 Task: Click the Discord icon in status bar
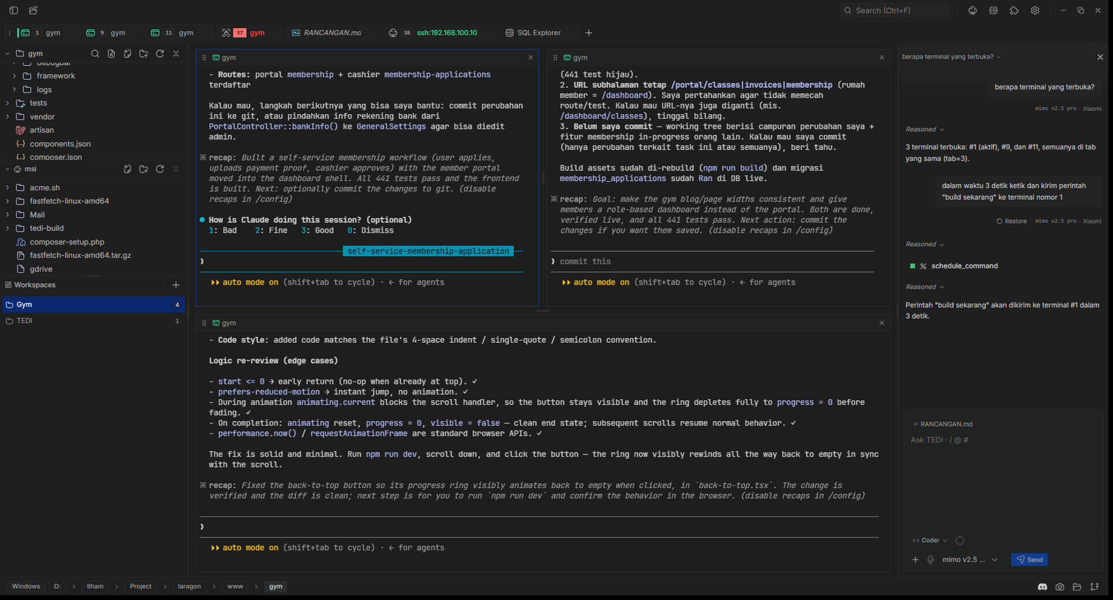[x=1043, y=587]
